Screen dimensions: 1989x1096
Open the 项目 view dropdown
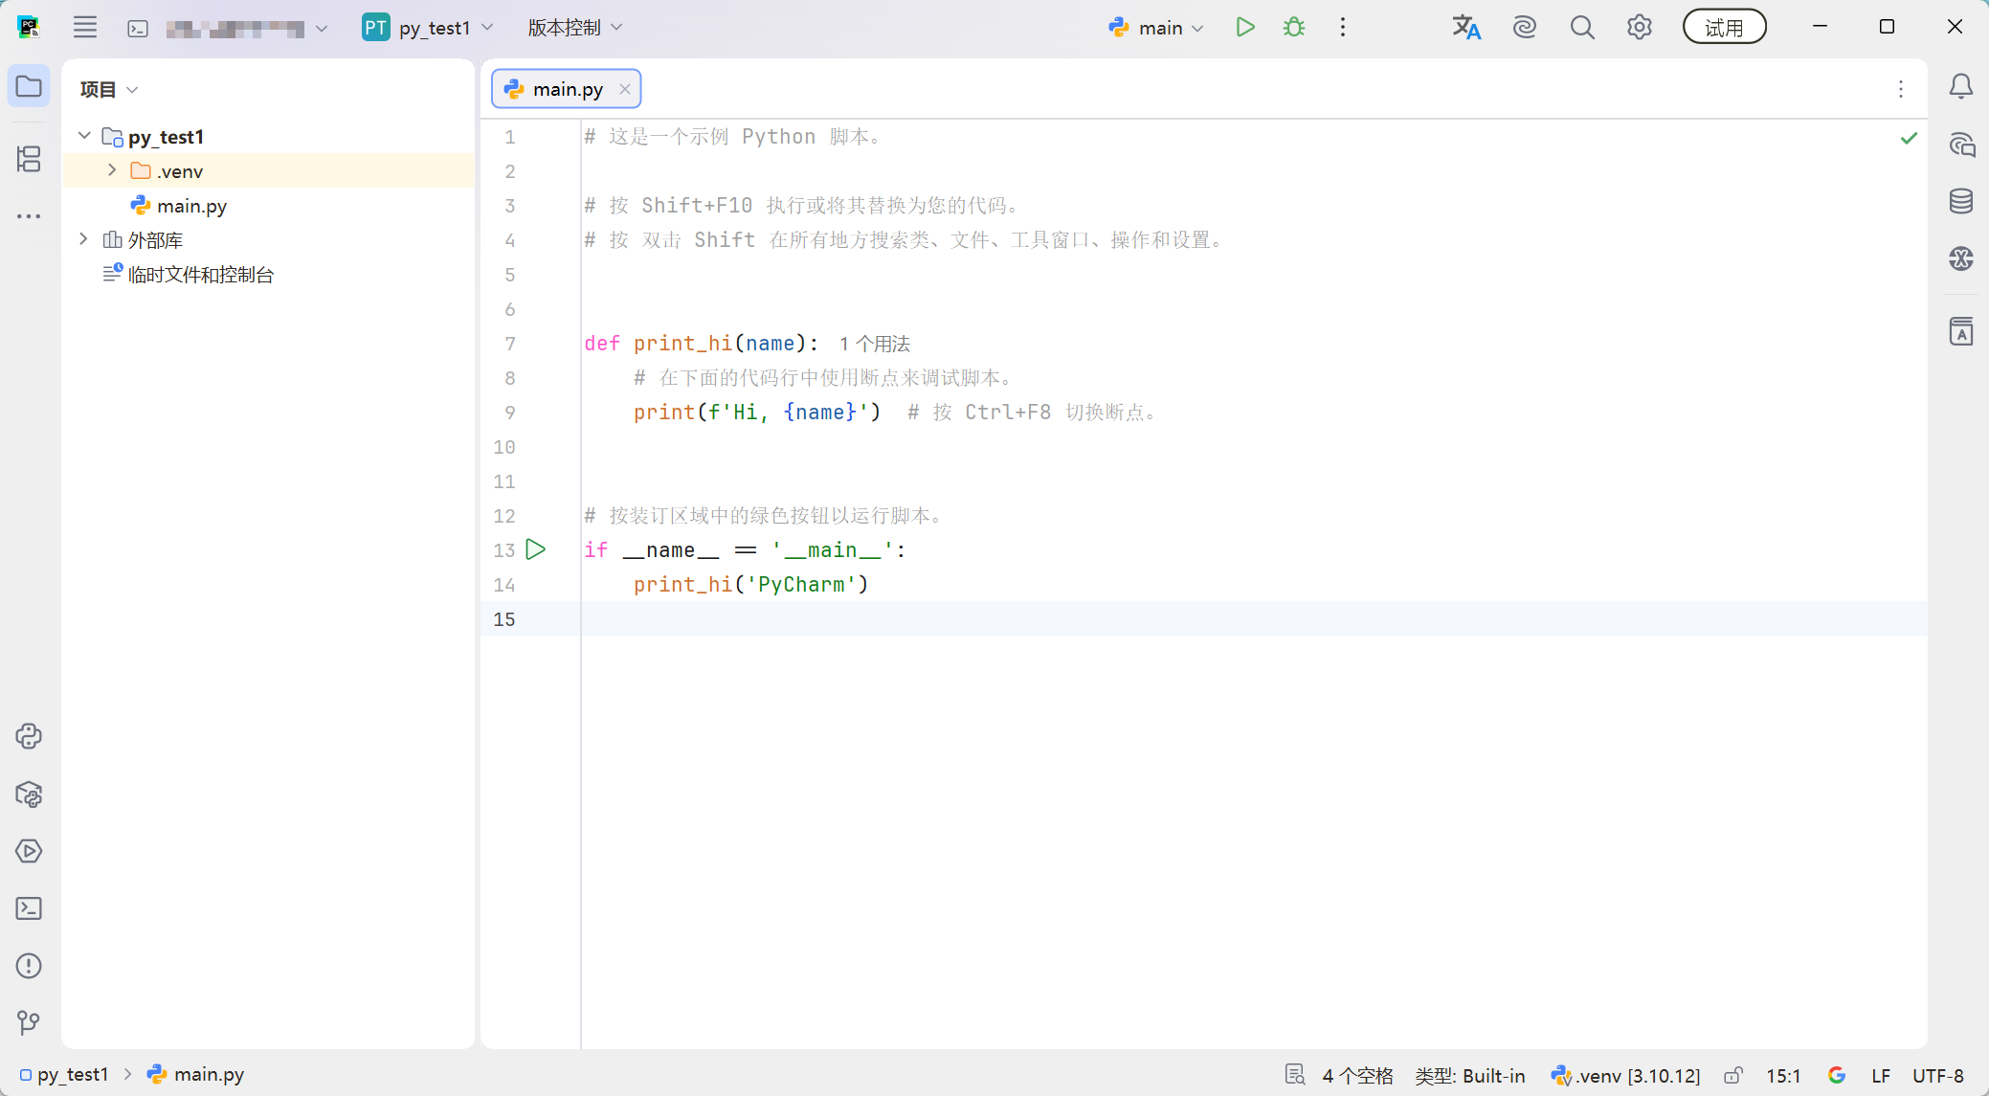[x=109, y=89]
